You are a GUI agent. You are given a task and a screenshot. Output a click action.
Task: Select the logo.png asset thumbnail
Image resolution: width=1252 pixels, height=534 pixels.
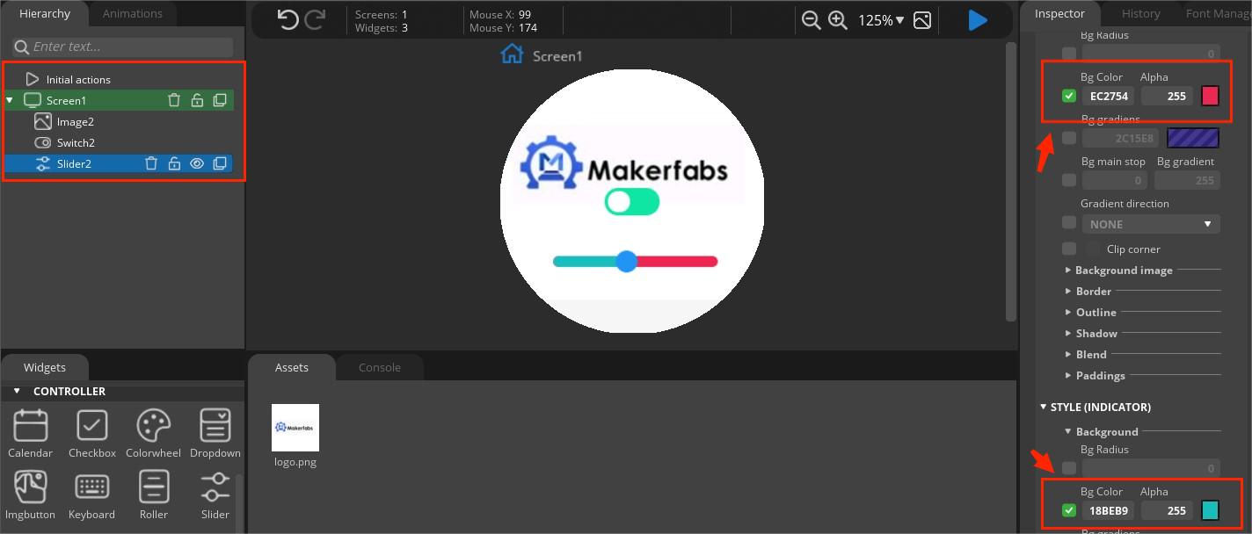(295, 428)
